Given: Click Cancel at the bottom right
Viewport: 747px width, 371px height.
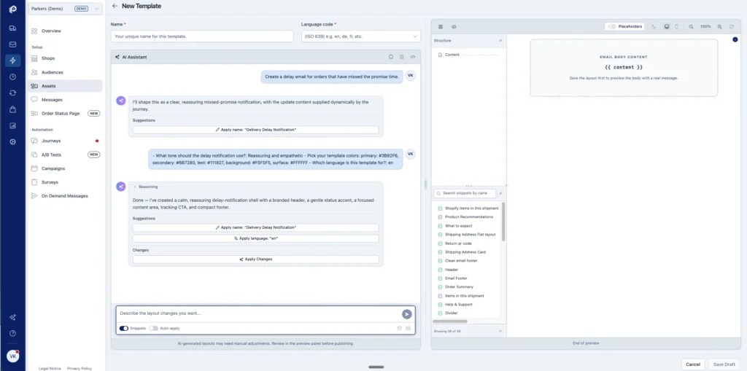Looking at the screenshot, I should tap(693, 364).
